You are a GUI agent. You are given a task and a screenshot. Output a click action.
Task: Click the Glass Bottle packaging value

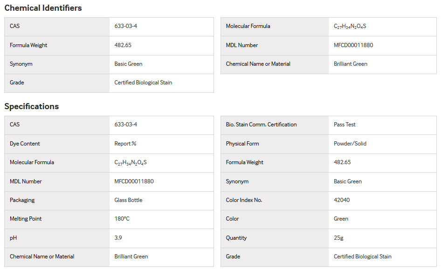128,200
